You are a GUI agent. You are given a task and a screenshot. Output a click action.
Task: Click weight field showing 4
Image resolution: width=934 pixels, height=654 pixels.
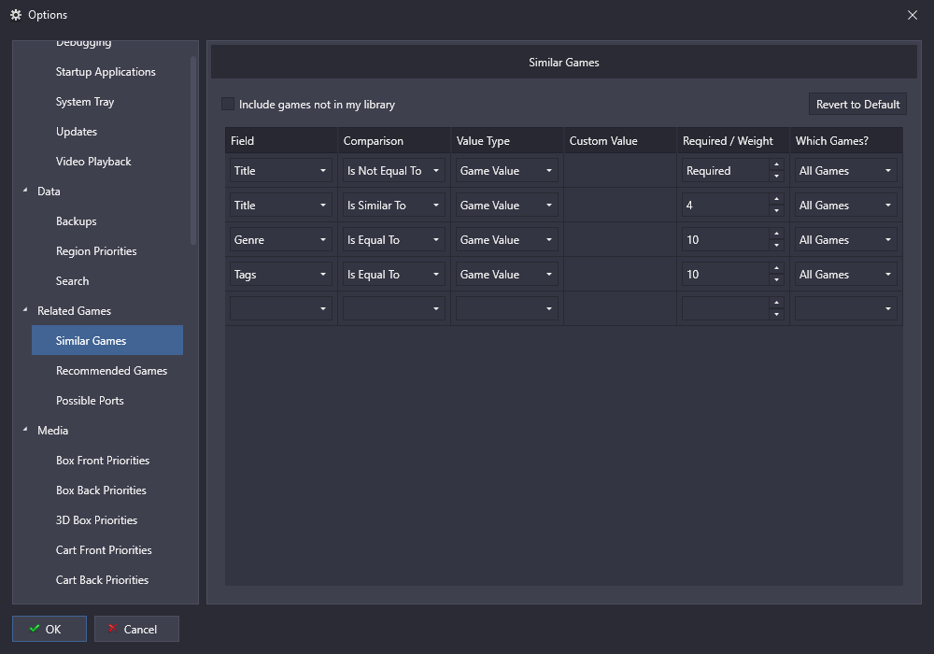tap(725, 205)
